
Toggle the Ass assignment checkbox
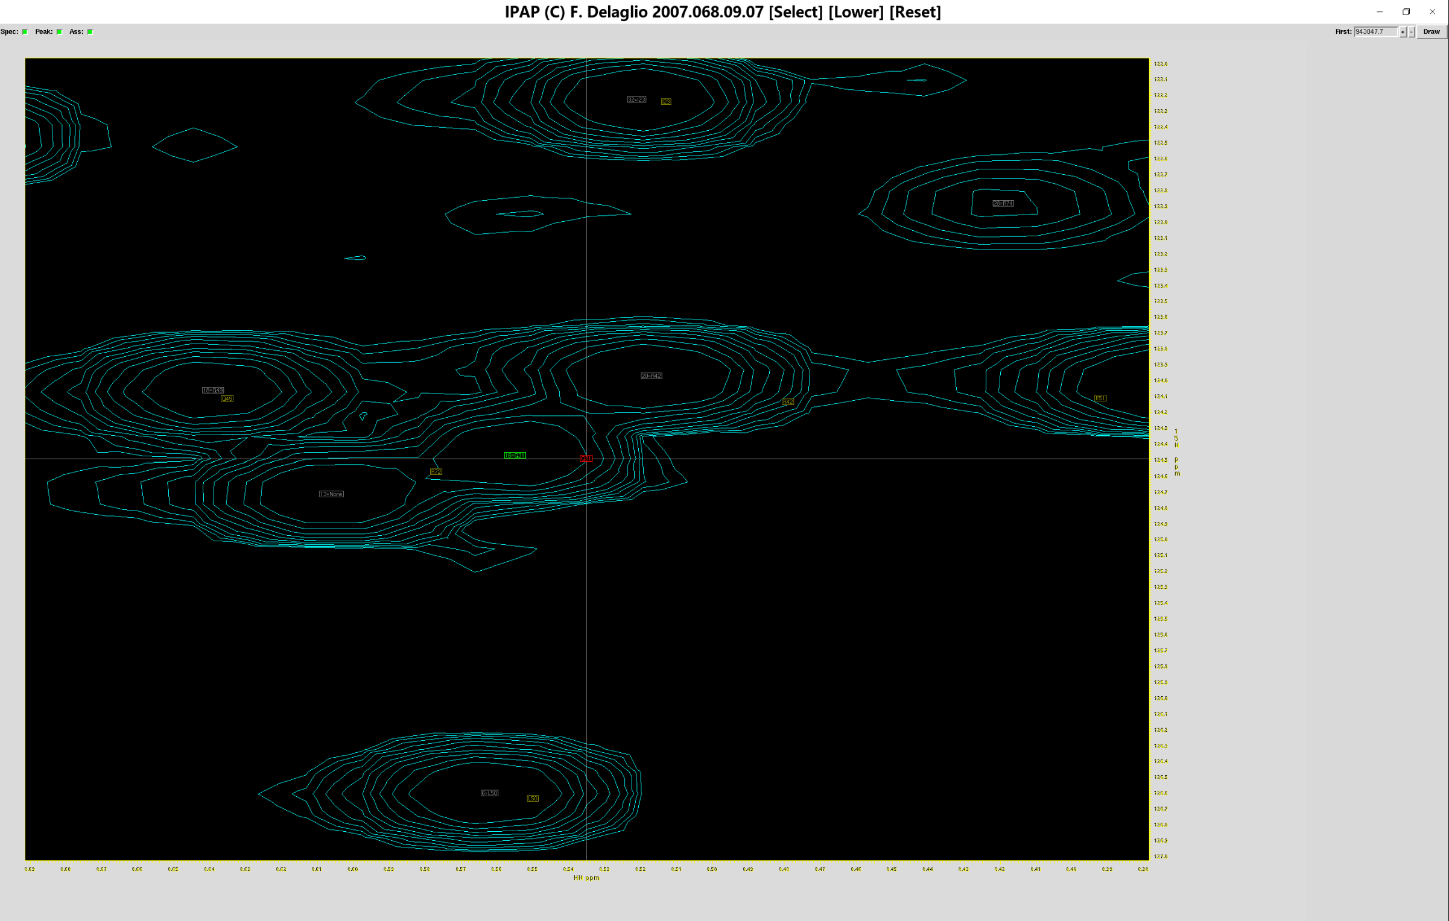click(x=90, y=32)
